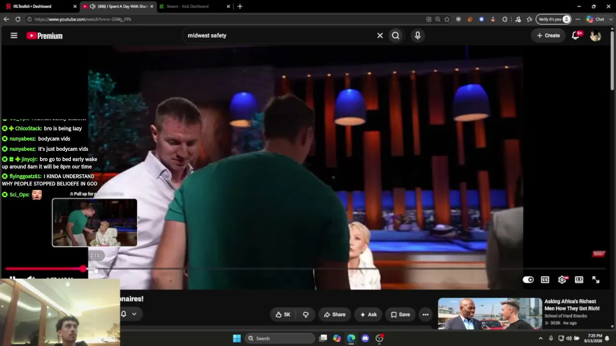Seek using the video progress bar scrubber
The height and width of the screenshot is (346, 616).
(x=84, y=269)
